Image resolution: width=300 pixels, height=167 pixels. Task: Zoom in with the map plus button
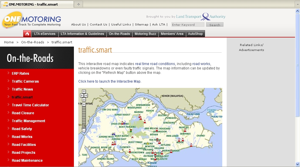84,105
